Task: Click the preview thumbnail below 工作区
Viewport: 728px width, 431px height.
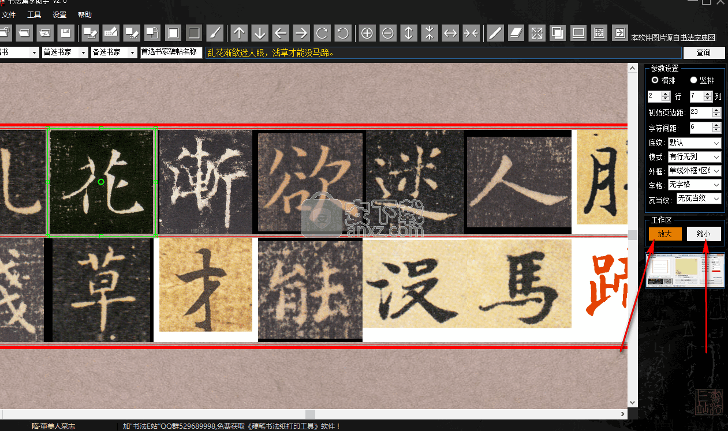Action: click(685, 270)
